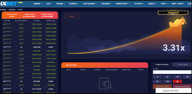Click the JACKPOT banner
The image size is (192, 94).
click(173, 13)
